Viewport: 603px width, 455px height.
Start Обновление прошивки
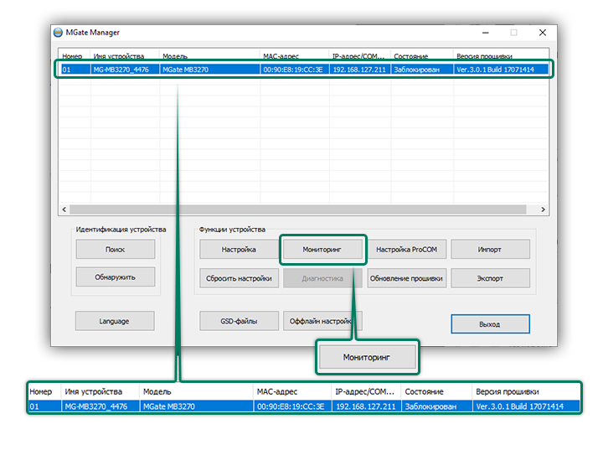coord(406,278)
